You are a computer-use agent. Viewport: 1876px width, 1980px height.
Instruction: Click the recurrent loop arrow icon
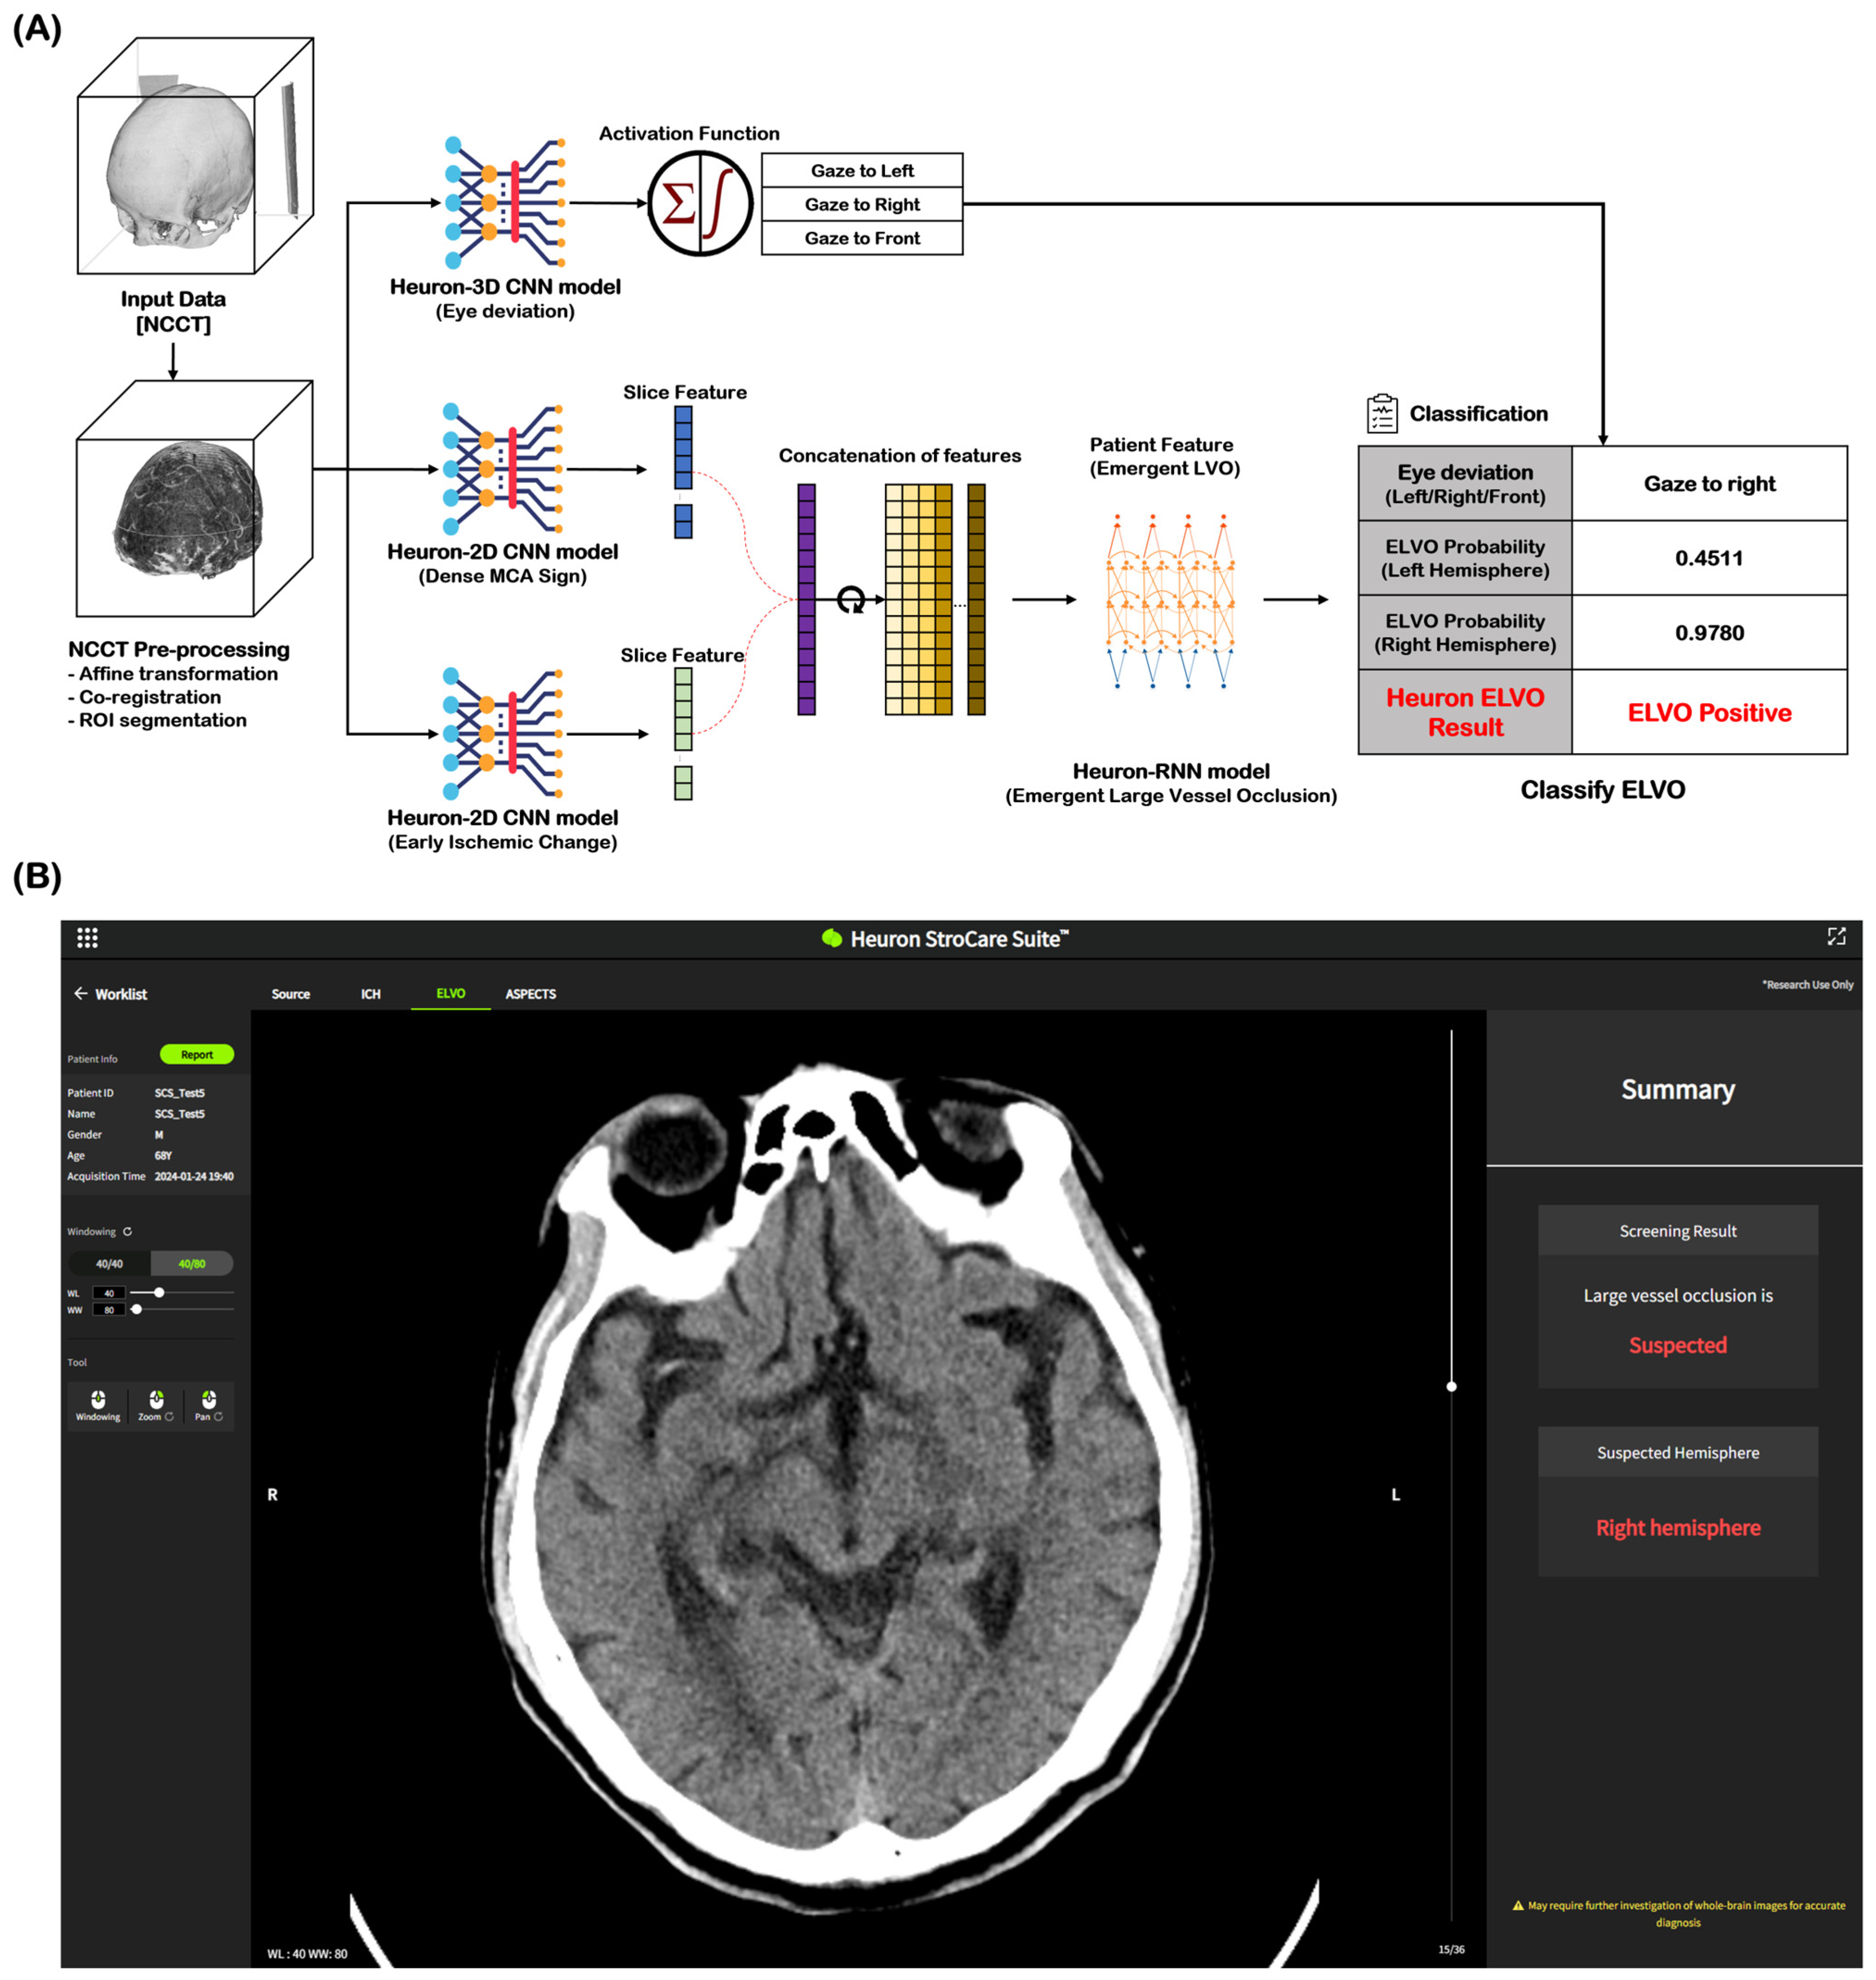click(851, 600)
